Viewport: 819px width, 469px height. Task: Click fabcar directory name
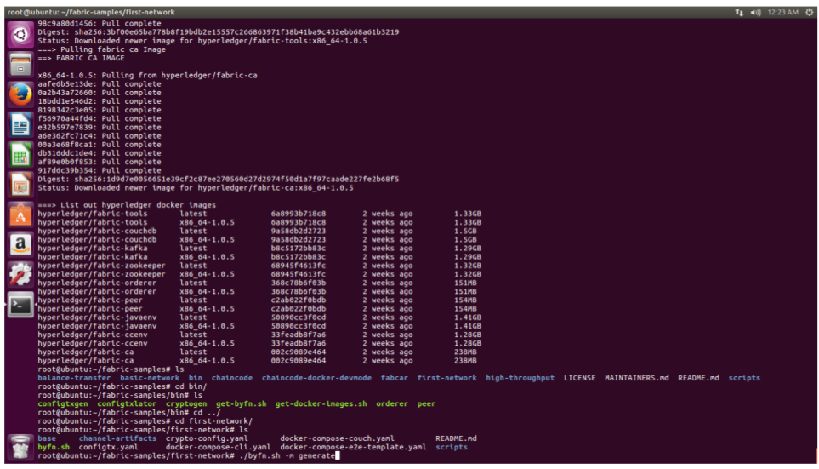click(x=395, y=378)
